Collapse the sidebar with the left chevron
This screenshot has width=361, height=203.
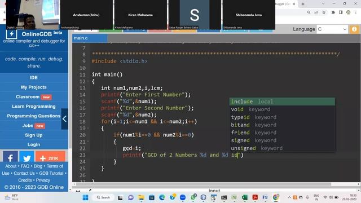(65, 119)
